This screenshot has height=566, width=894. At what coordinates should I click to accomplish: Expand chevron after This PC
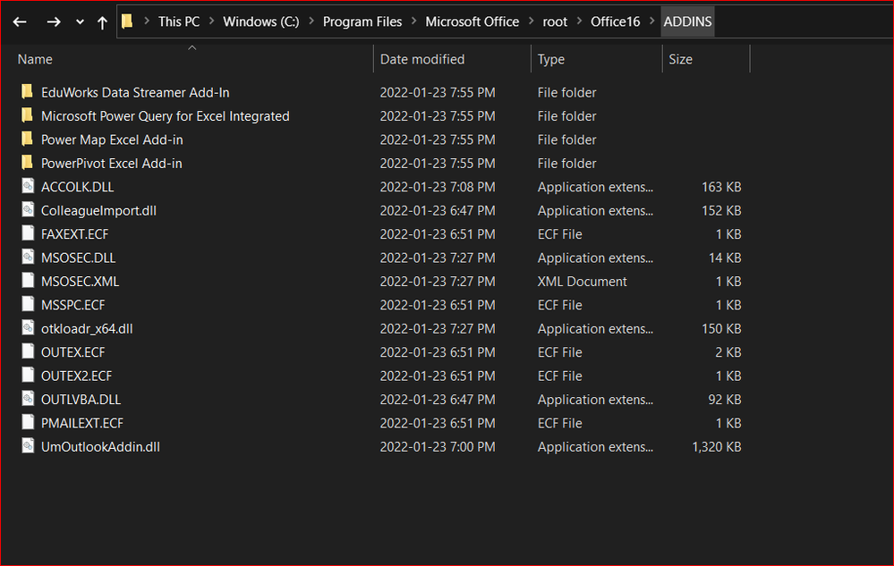211,21
